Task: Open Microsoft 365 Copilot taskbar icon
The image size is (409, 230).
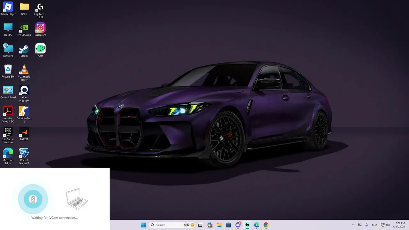Action: tap(210, 225)
